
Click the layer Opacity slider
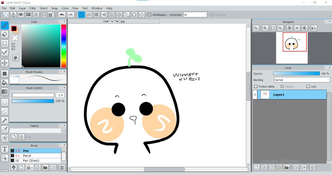tap(296, 74)
